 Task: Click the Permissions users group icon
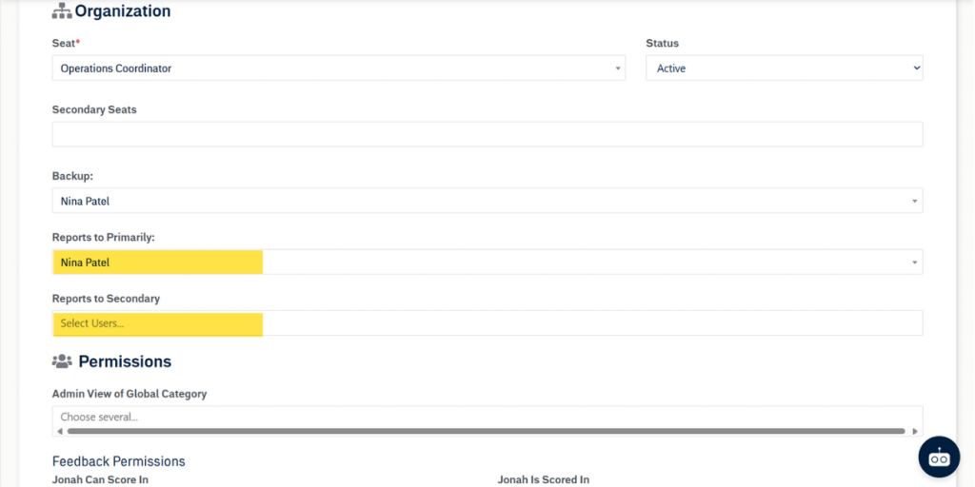pyautogui.click(x=62, y=361)
